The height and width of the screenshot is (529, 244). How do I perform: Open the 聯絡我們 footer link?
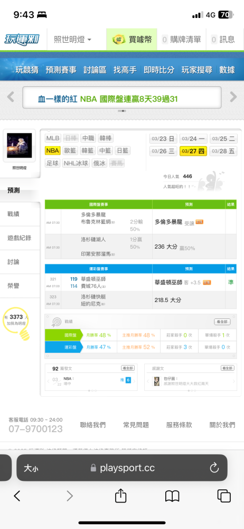(92, 425)
